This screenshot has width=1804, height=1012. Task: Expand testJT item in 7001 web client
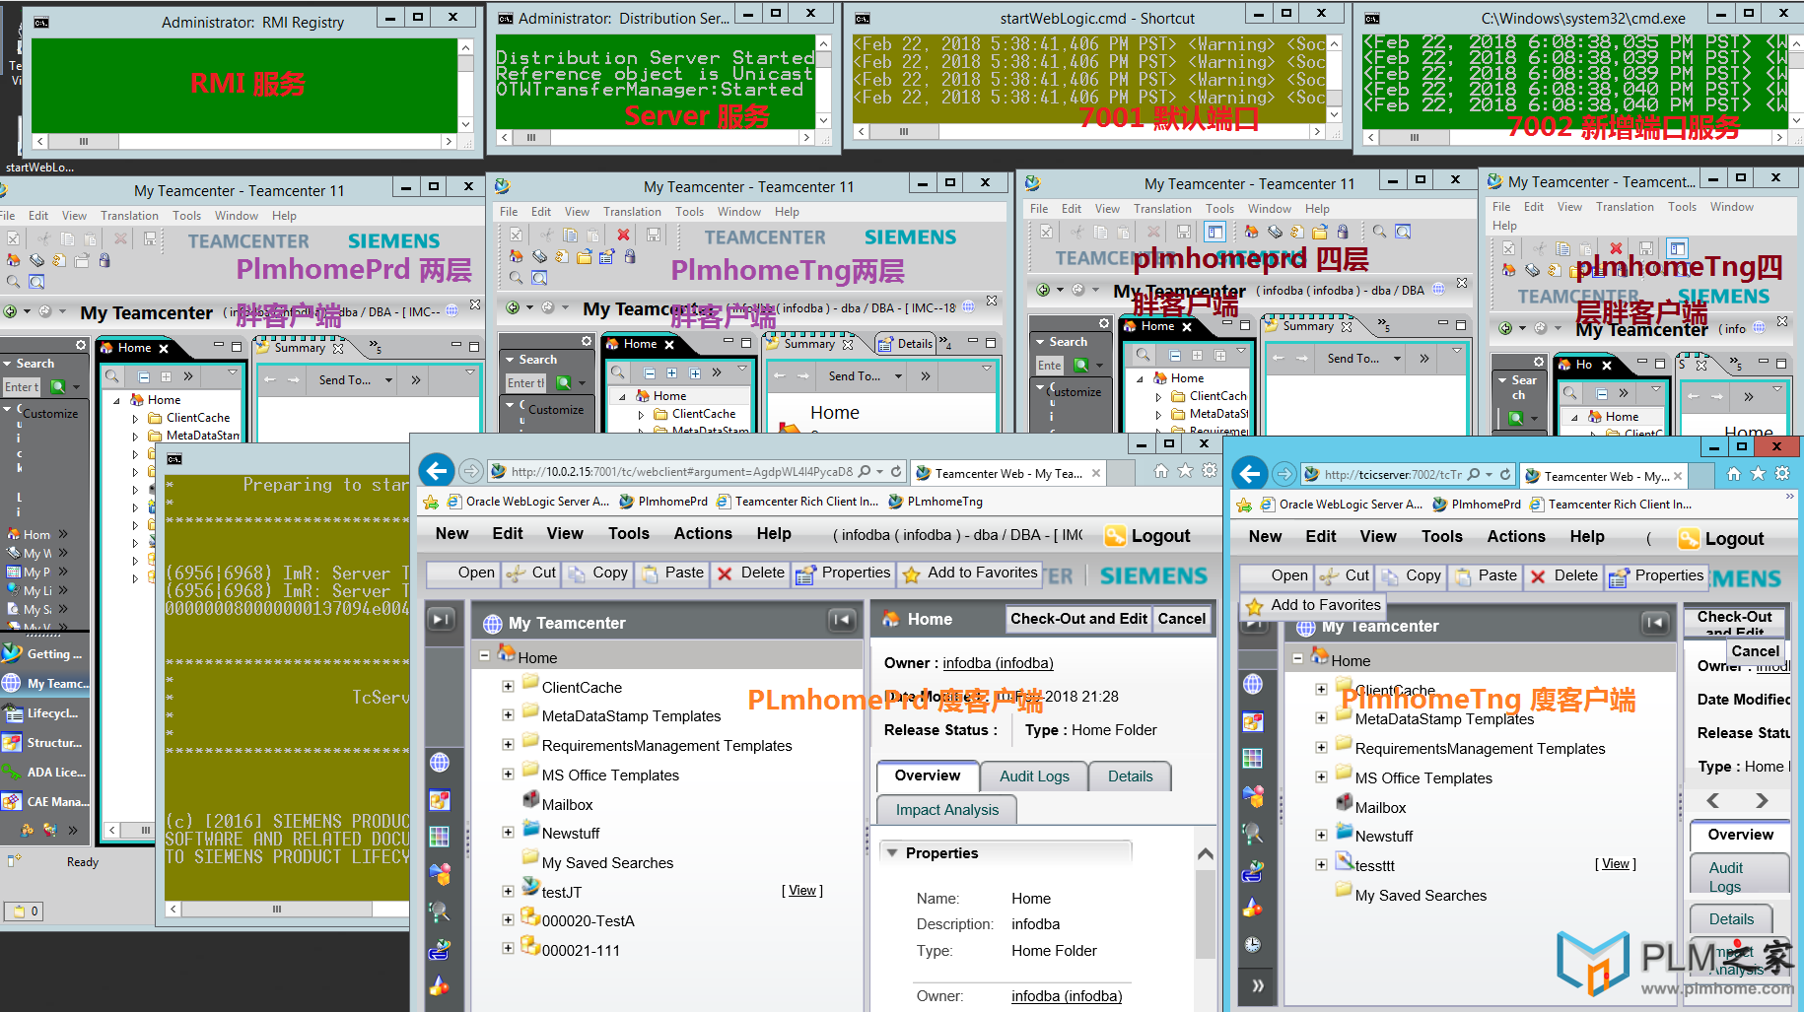pos(508,892)
